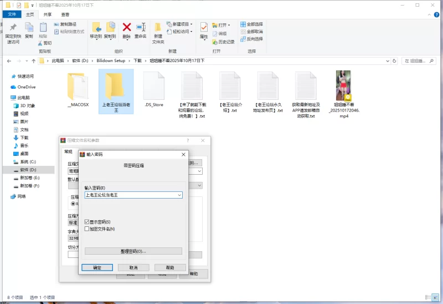
Task: Open the mp4 video thumbnail
Action: point(347,85)
